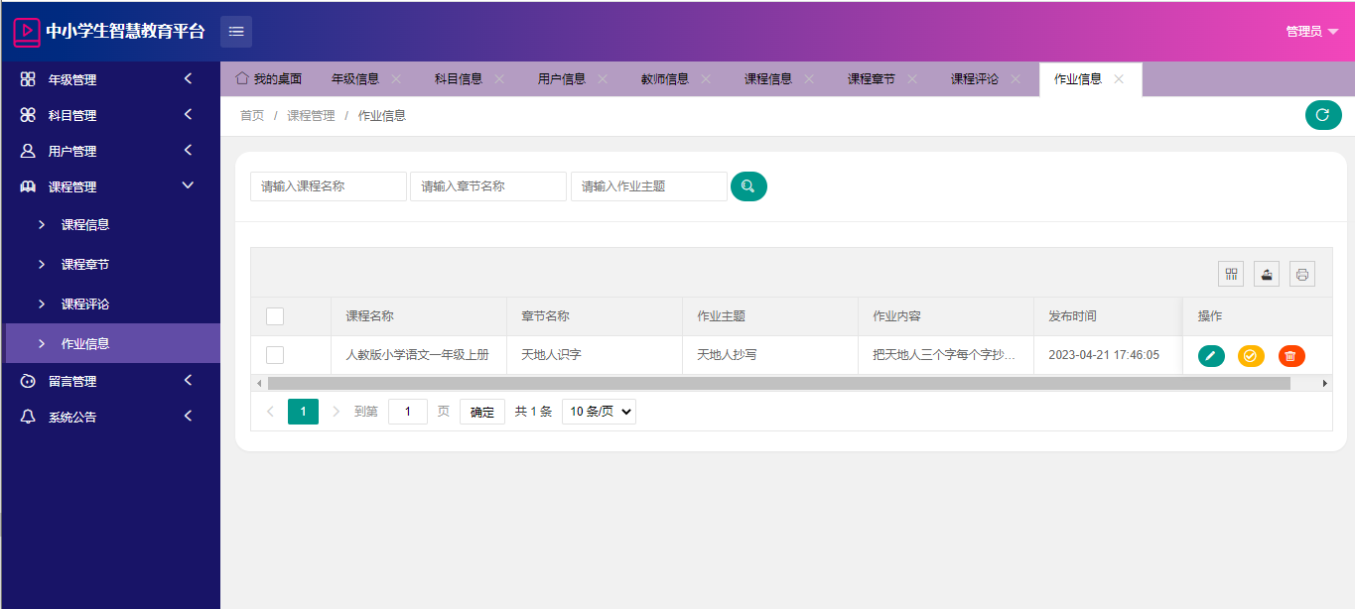
Task: Close the 课程章节 tab
Action: (x=912, y=79)
